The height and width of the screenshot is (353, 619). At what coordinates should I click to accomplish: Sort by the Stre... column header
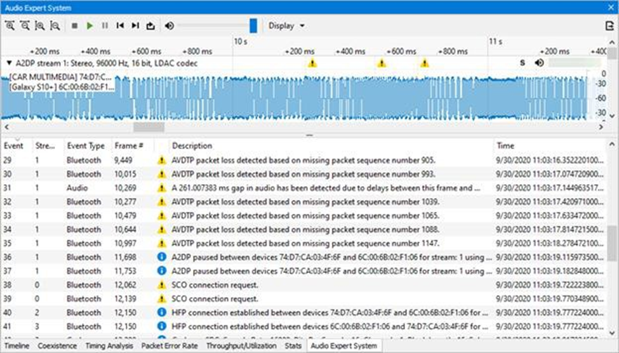[x=44, y=145]
